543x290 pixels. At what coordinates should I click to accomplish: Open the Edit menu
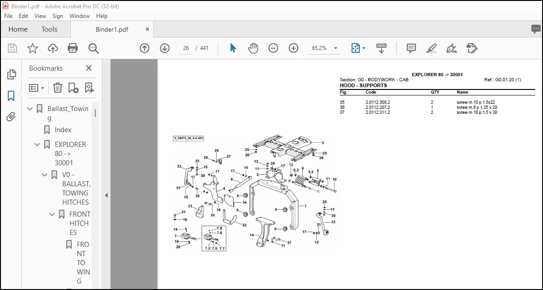[x=23, y=16]
